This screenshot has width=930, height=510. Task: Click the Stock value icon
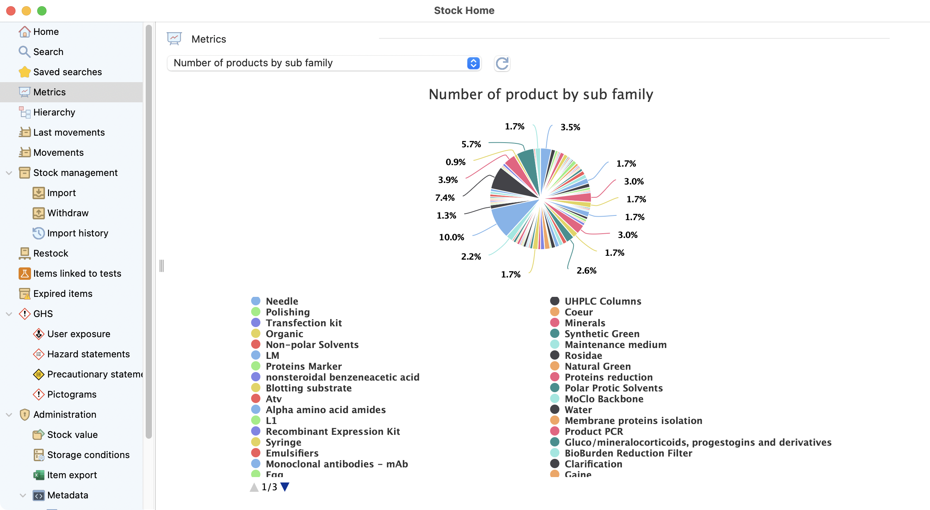38,435
